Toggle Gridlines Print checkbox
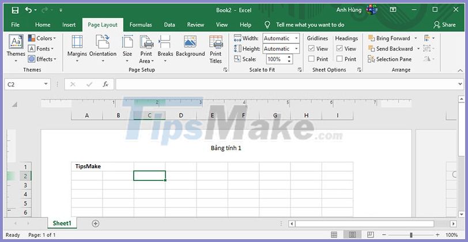Viewport: 468px width, 242px height. pos(312,59)
